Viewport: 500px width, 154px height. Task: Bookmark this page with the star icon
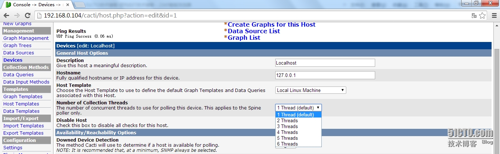482,15
